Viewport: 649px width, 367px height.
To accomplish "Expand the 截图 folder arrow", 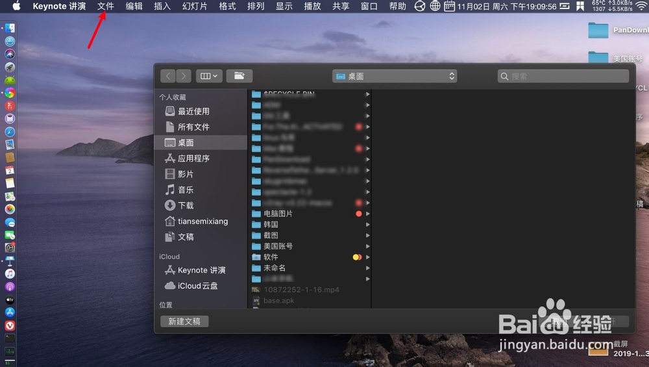I will click(x=367, y=235).
